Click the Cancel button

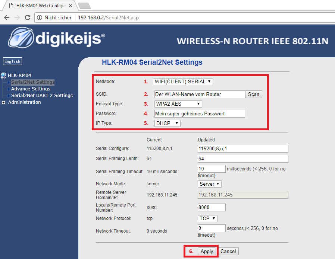click(228, 251)
